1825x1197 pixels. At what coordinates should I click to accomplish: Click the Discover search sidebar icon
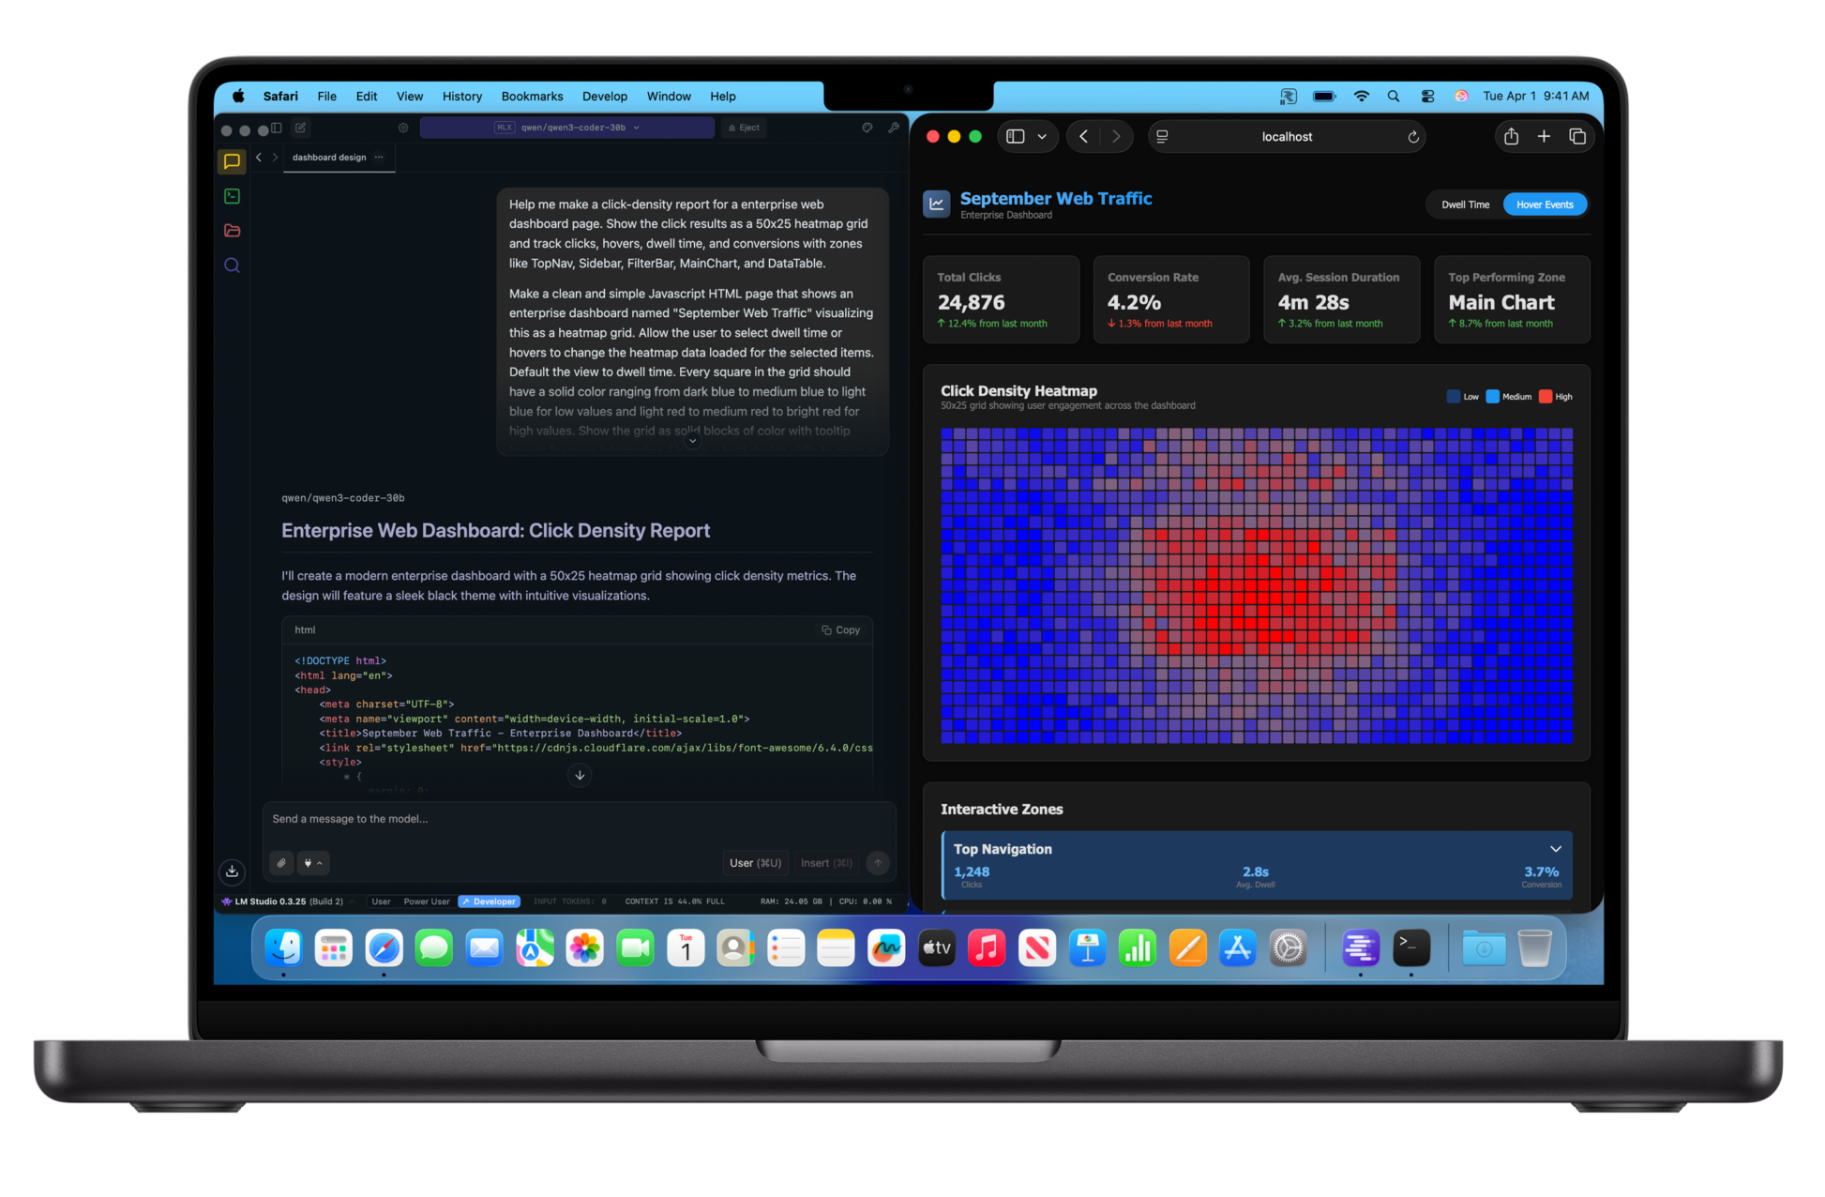(x=232, y=265)
